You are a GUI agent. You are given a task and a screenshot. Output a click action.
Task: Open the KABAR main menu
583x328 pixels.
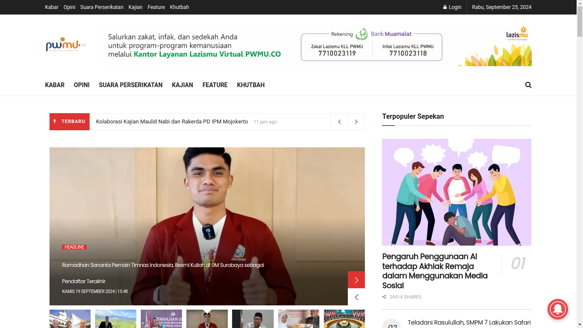tap(55, 85)
